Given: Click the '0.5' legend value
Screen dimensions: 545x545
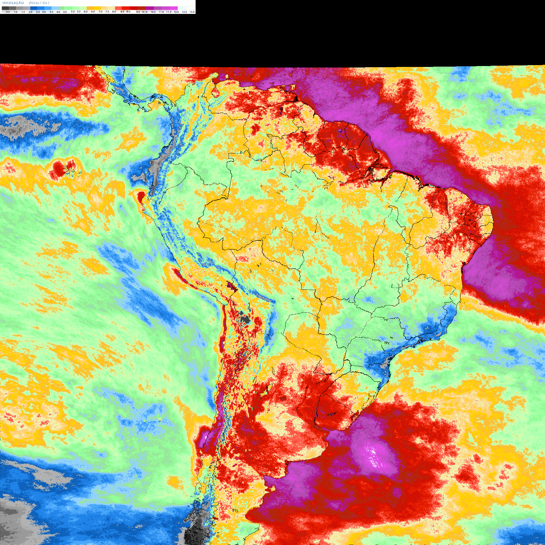Looking at the screenshot, I should pos(8,12).
